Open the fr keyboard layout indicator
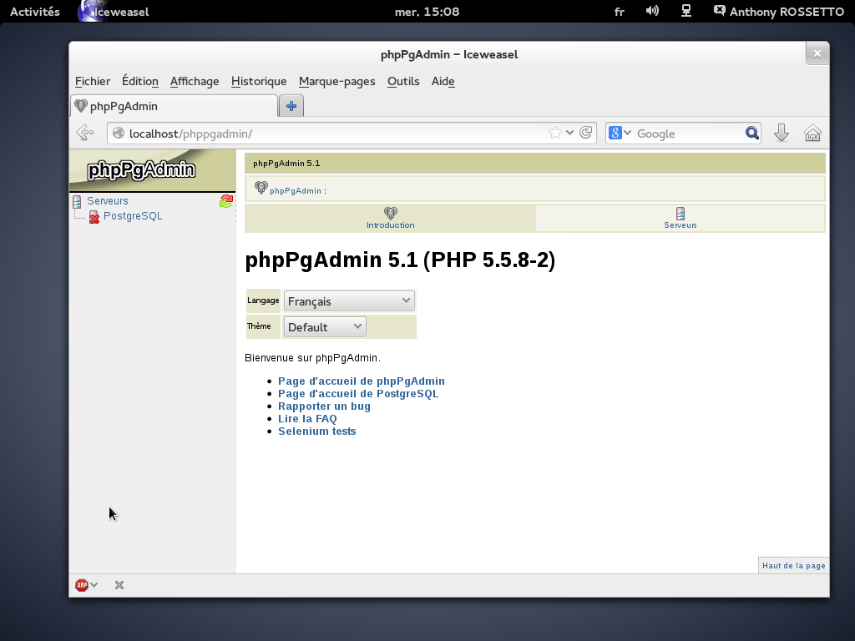Image resolution: width=855 pixels, height=641 pixels. pos(619,12)
